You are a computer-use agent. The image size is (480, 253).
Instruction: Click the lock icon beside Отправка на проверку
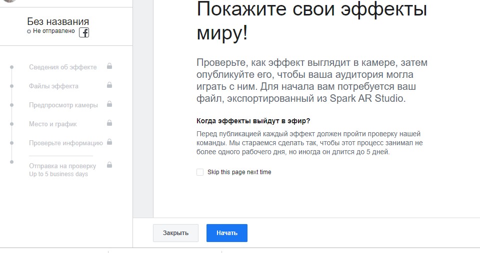pos(109,165)
